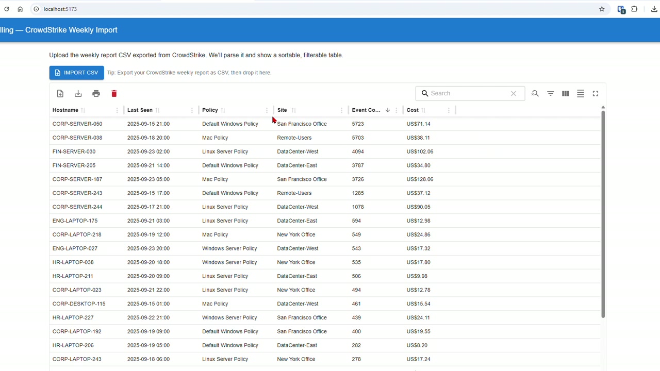This screenshot has width=660, height=371.
Task: Sort by Policy arrows icon
Action: 223,110
